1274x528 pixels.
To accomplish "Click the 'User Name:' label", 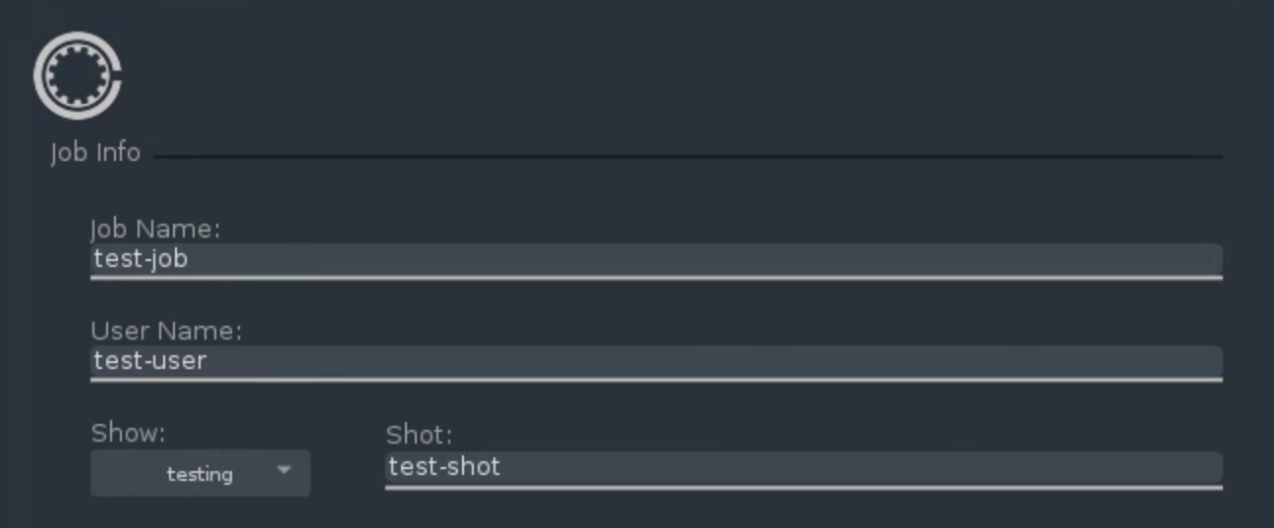I will click(x=166, y=331).
